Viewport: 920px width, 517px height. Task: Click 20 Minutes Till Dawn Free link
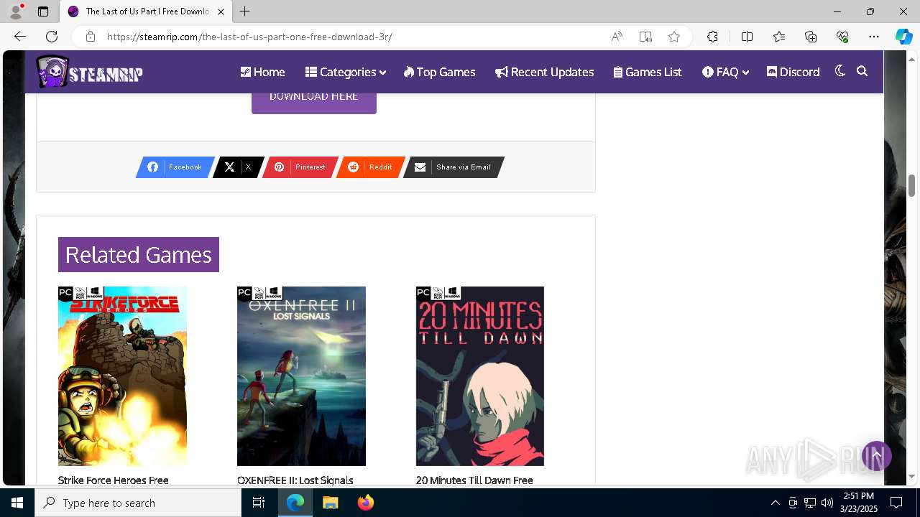[474, 480]
